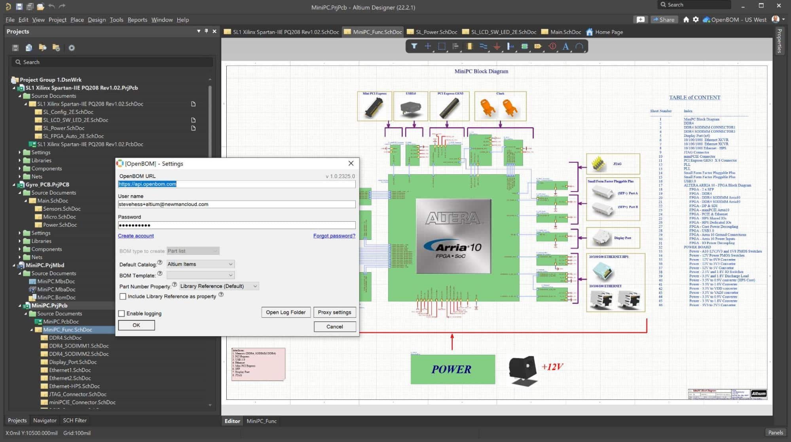Image resolution: width=791 pixels, height=442 pixels.
Task: Click the open project folder icon in title bar
Action: [40, 7]
